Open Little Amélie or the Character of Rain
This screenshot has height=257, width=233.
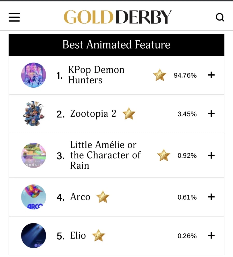[105, 155]
